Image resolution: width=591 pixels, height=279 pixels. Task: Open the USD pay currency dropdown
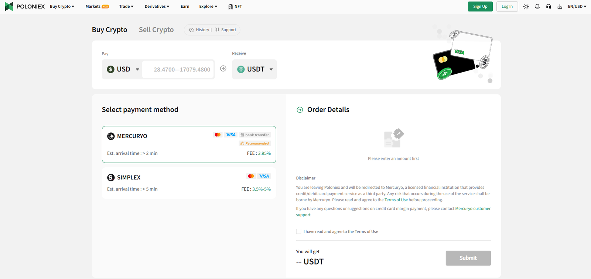pyautogui.click(x=123, y=69)
